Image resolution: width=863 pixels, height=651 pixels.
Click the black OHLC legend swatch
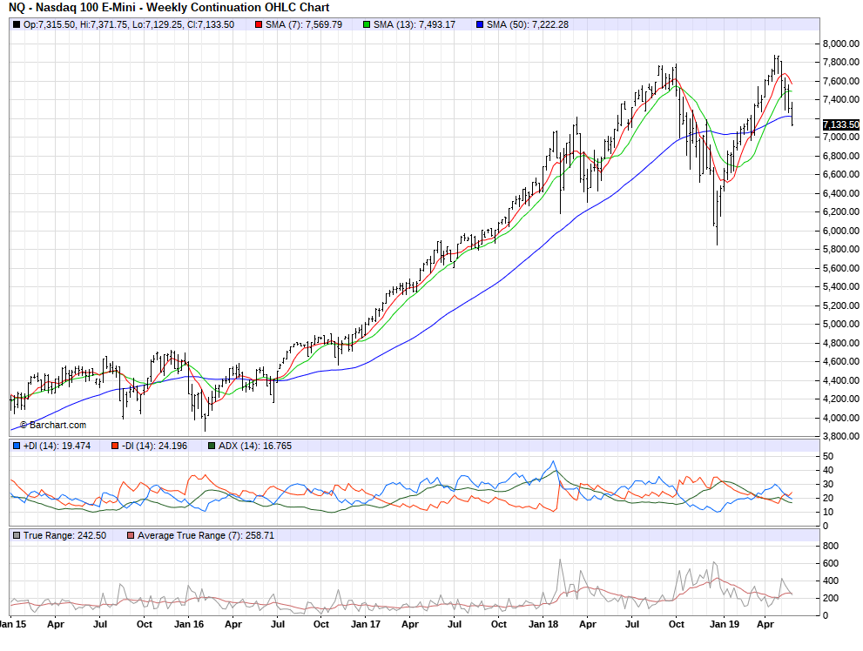click(x=17, y=24)
